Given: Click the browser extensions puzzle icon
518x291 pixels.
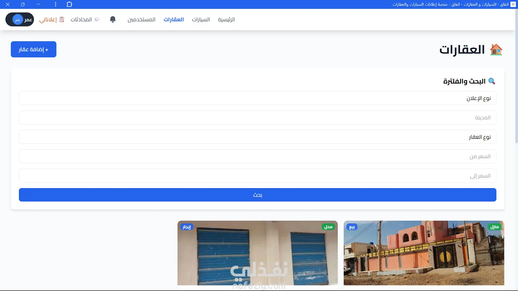Looking at the screenshot, I should click(69, 4).
